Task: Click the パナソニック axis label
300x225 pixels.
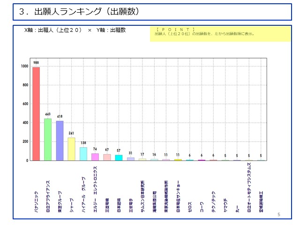Action: click(36, 202)
